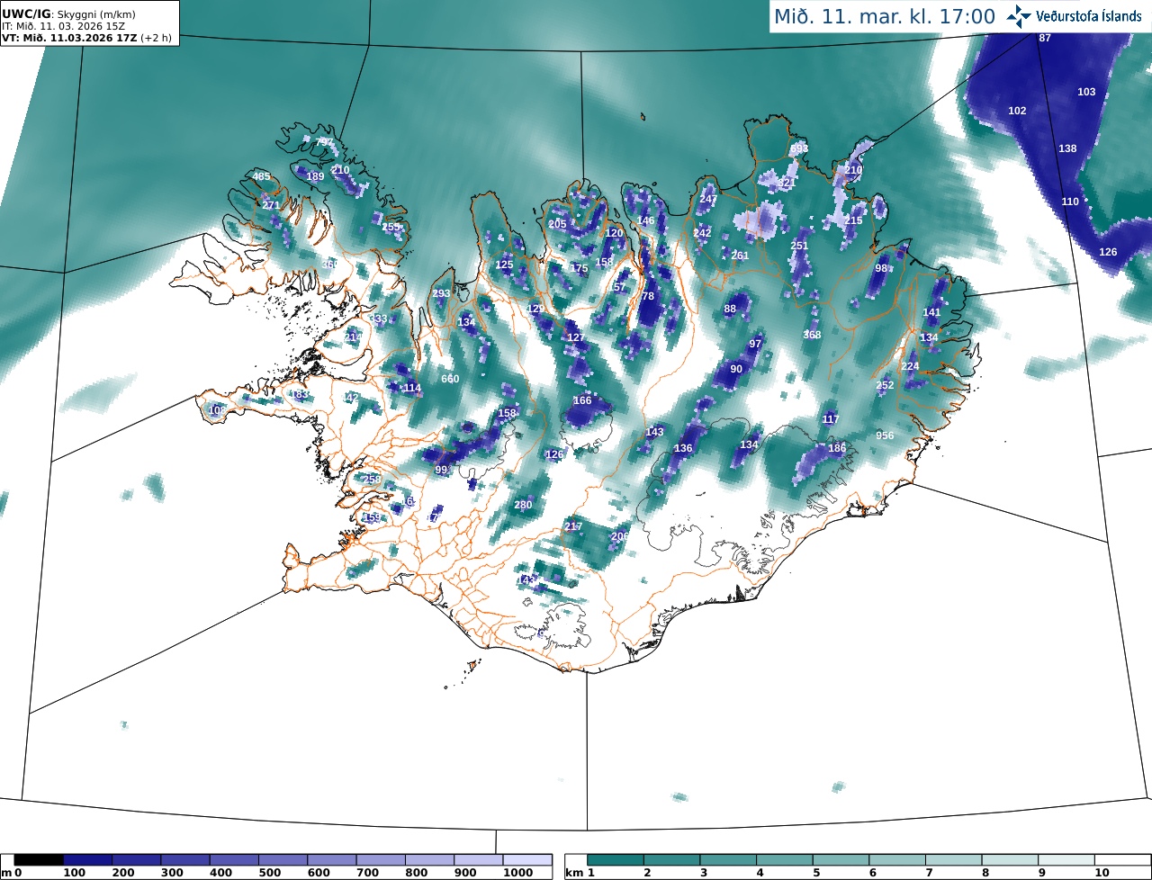Pick the 600–700 m legend swatch

pyautogui.click(x=331, y=860)
